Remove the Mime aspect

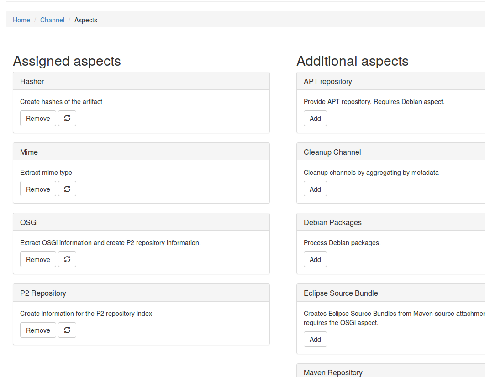pyautogui.click(x=38, y=189)
